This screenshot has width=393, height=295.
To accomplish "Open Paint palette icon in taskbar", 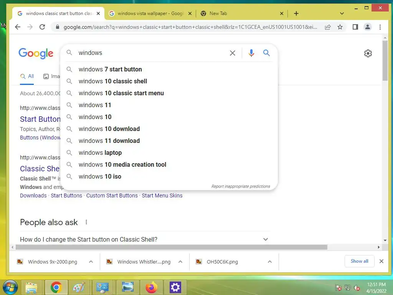I will tap(79, 287).
